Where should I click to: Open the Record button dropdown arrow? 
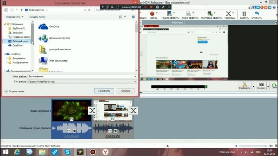(x=157, y=13)
